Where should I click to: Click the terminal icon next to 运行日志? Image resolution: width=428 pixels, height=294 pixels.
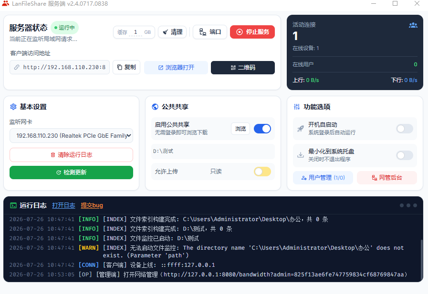[13, 205]
